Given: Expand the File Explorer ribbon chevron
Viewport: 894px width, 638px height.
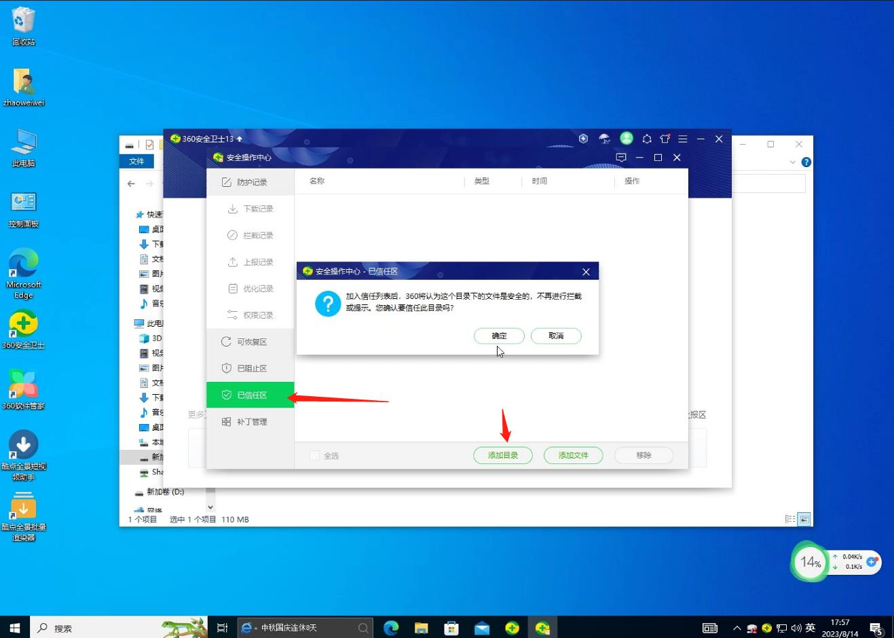Looking at the screenshot, I should tap(792, 162).
